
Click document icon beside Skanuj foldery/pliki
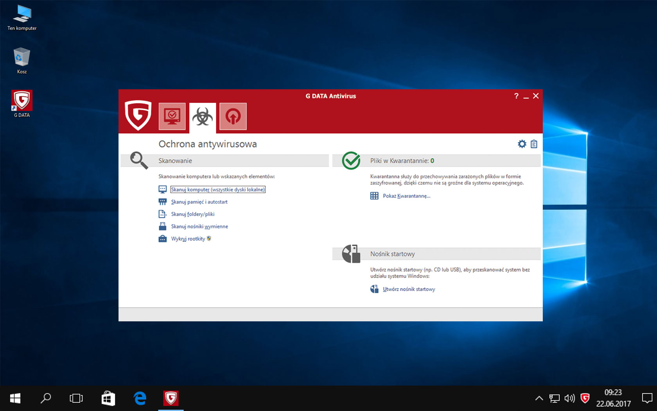(162, 214)
